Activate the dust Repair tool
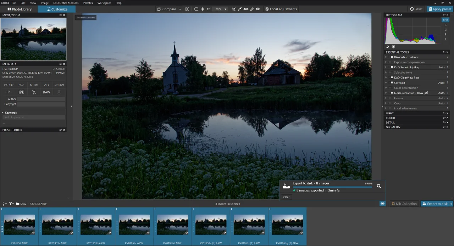Image resolution: width=454 pixels, height=246 pixels. coord(252,9)
